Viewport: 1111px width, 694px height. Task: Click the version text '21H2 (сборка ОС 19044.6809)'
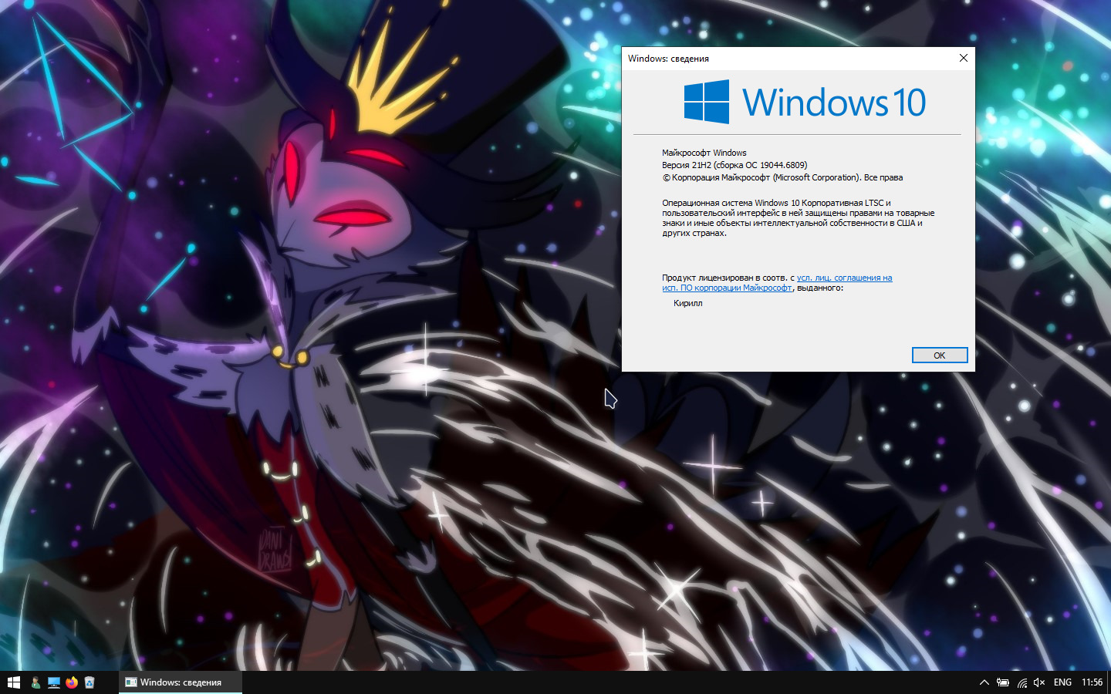tap(750, 165)
